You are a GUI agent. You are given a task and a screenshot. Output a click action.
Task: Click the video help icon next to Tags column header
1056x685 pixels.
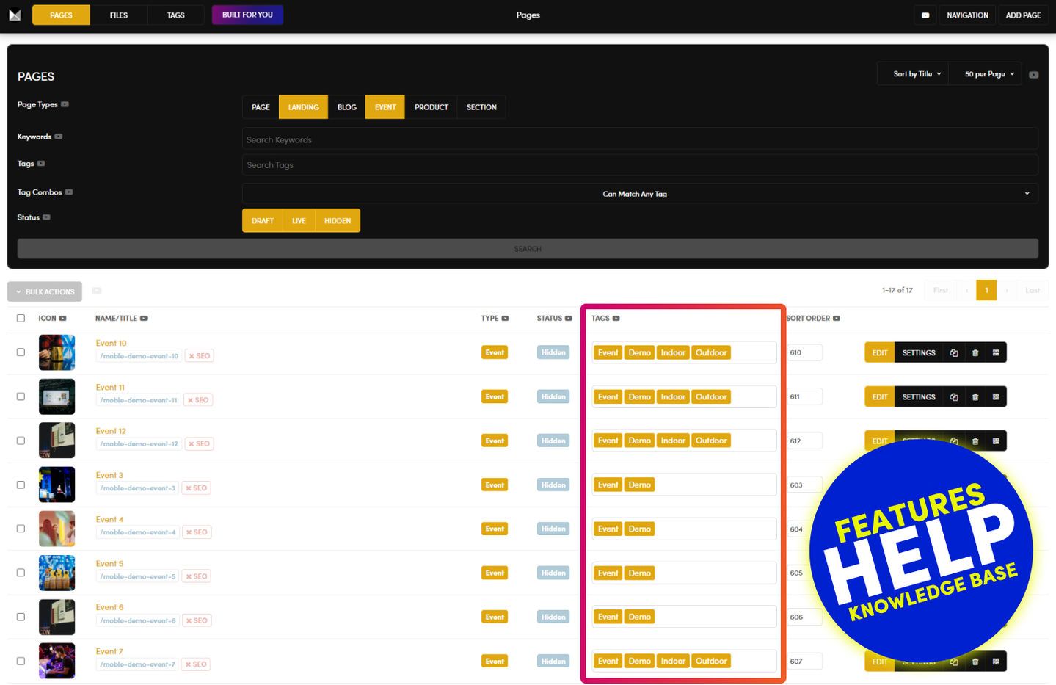[x=616, y=319]
